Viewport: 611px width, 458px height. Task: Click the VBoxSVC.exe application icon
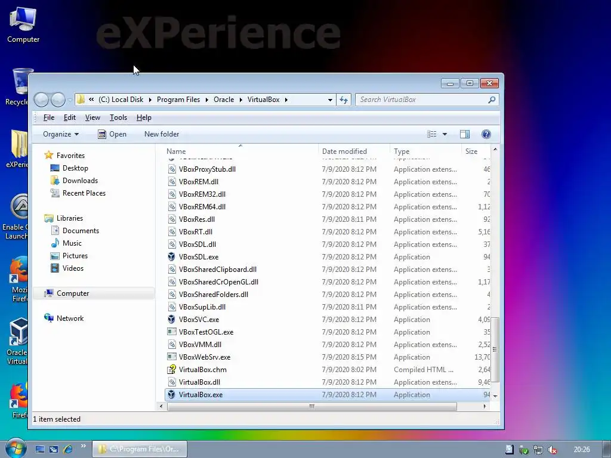pyautogui.click(x=171, y=320)
